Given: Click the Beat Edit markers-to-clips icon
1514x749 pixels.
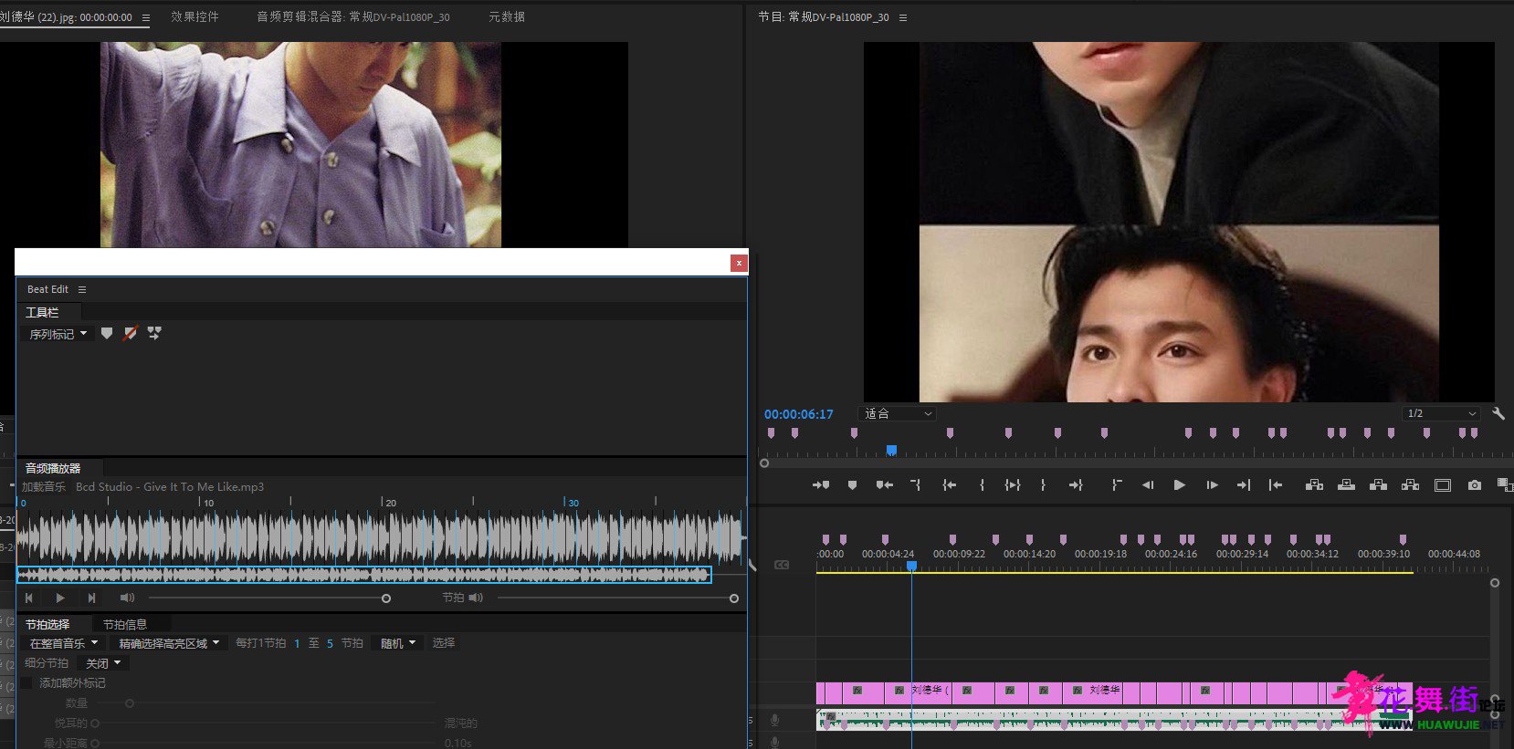Looking at the screenshot, I should coord(154,333).
